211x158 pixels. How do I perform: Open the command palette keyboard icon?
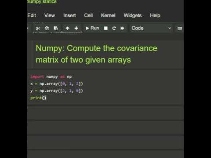180,28
